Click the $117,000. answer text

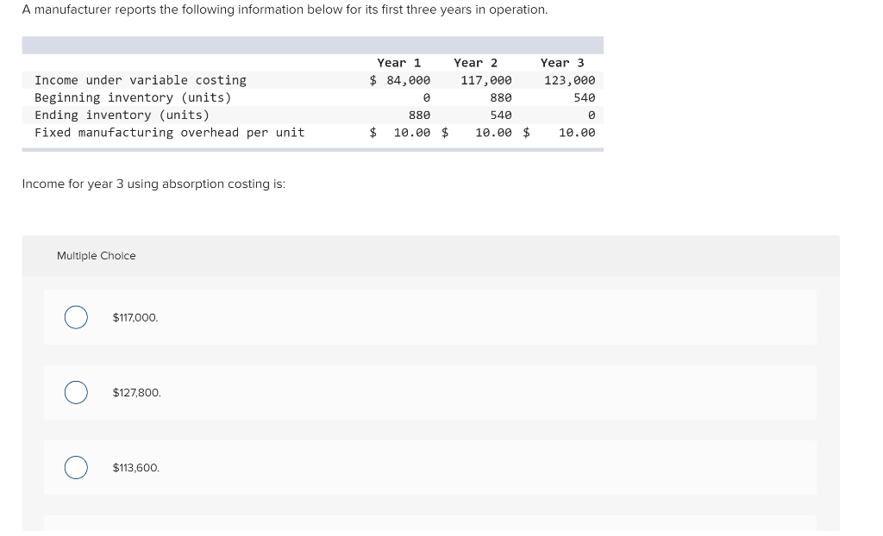pos(135,317)
